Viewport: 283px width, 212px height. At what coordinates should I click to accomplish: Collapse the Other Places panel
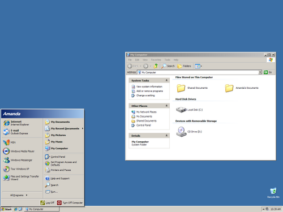(166, 106)
